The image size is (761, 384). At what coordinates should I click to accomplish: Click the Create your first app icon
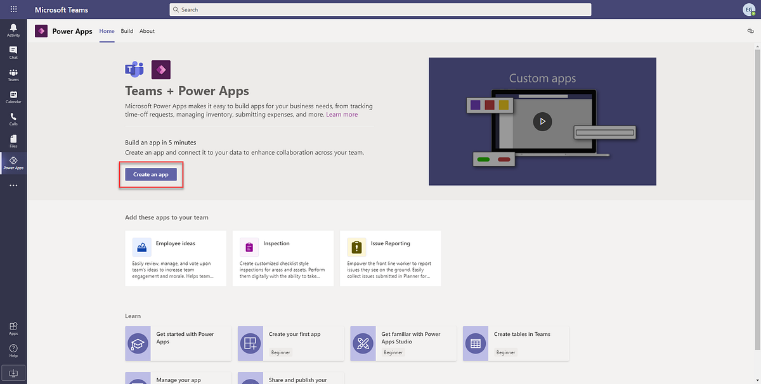(x=250, y=343)
